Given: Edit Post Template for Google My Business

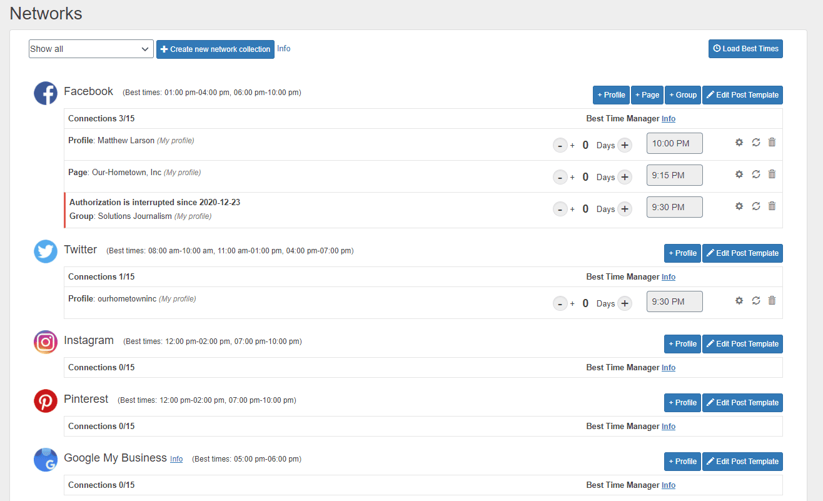Looking at the screenshot, I should (742, 462).
